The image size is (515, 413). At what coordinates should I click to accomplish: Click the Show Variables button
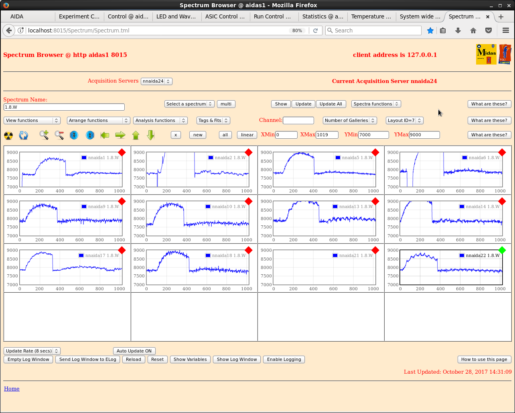point(190,359)
